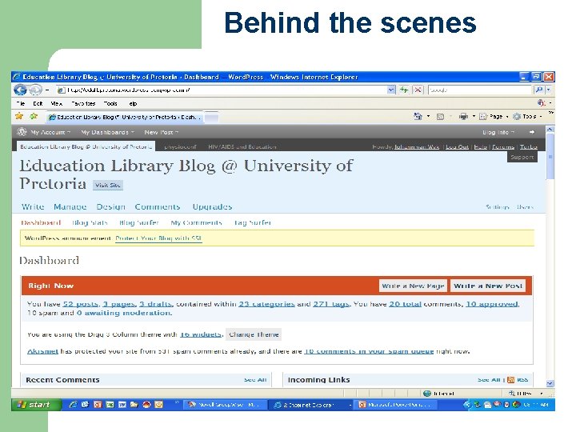
Task: Click the WordPress logo in the admin bar
Action: click(x=22, y=132)
